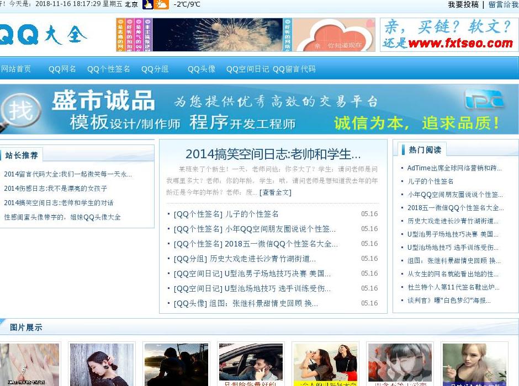Open hot read 小年QQ空间朋友圈说说个性签...
The height and width of the screenshot is (386, 519).
(x=455, y=194)
